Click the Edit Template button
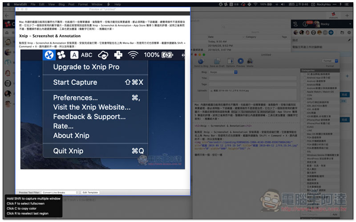Image resolution: width=356 pixels, height=222 pixels. [x=90, y=193]
